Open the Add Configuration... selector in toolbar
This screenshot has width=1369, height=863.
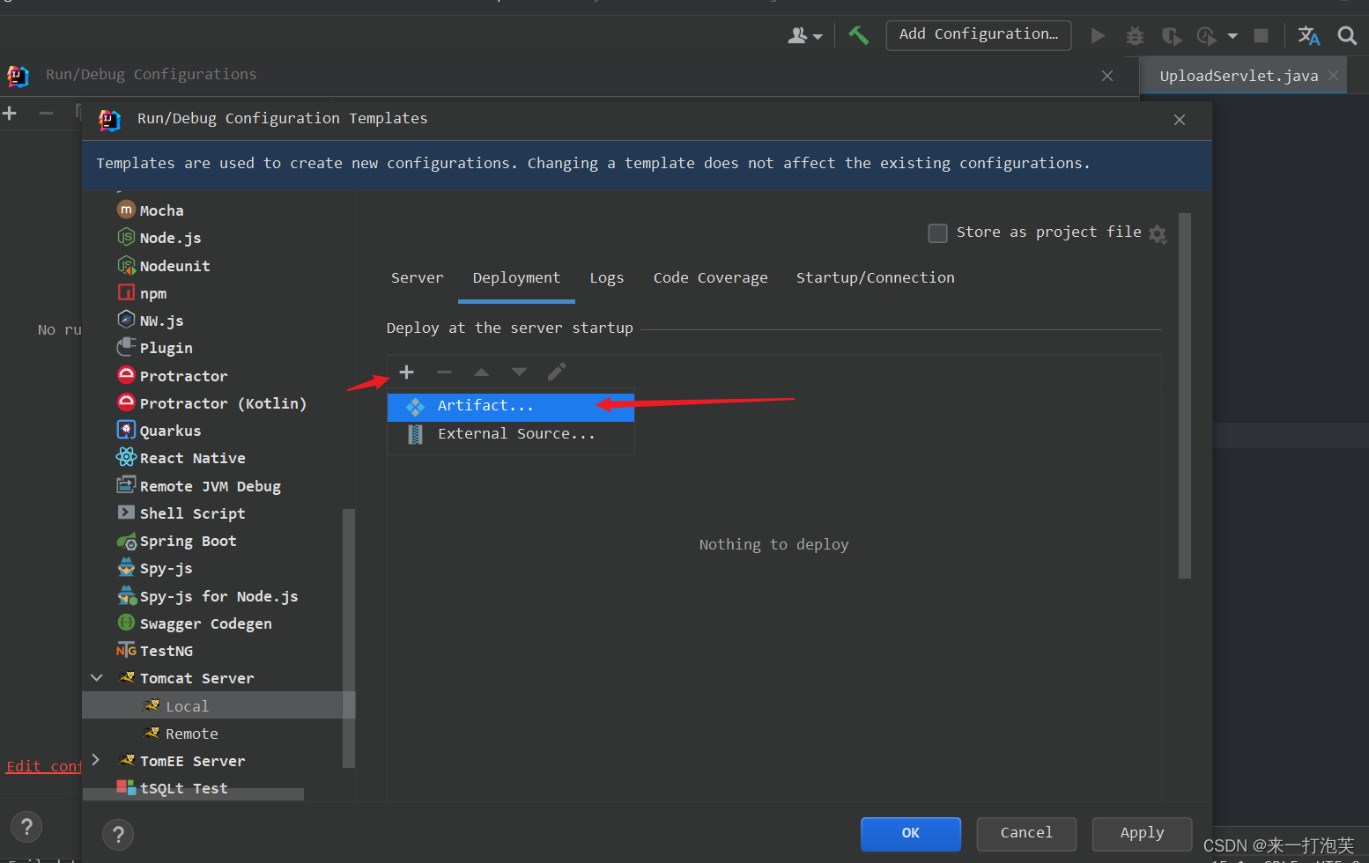click(979, 34)
